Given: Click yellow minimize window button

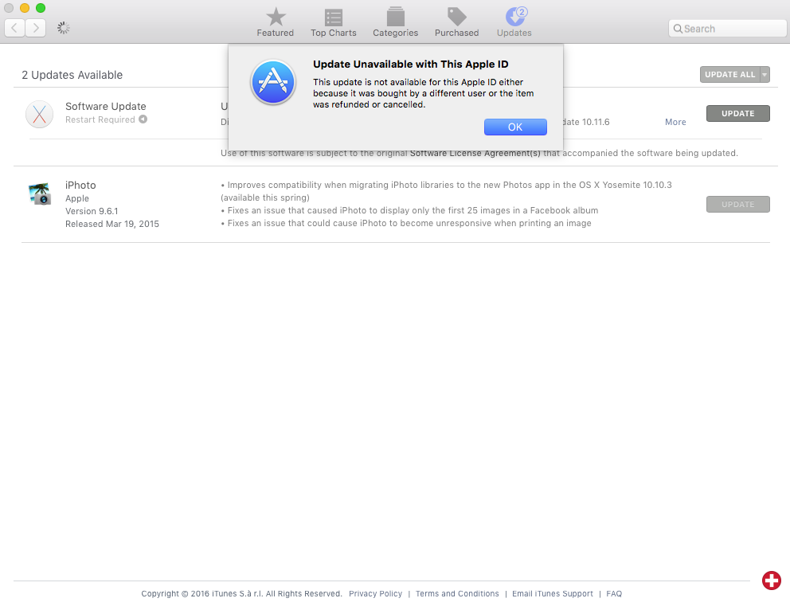Looking at the screenshot, I should click(x=24, y=8).
